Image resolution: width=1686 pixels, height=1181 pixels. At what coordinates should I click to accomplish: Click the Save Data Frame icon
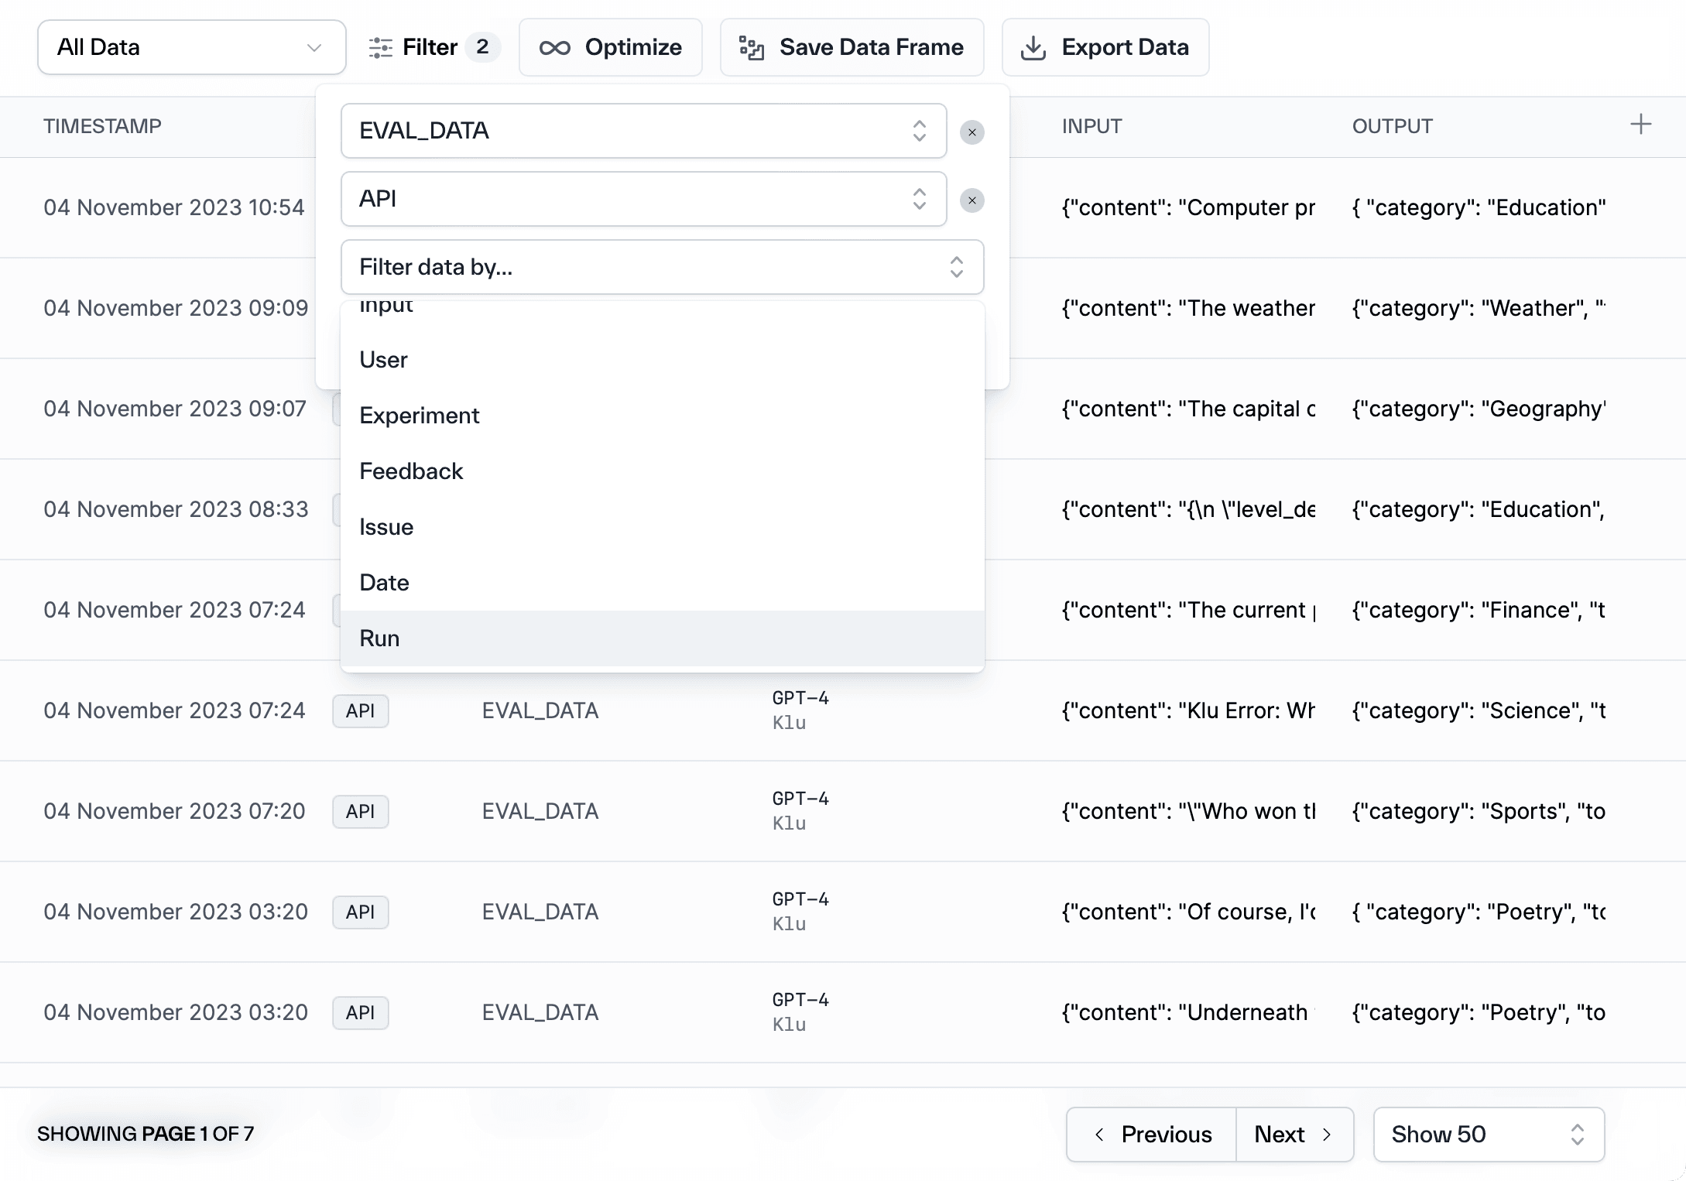point(751,48)
